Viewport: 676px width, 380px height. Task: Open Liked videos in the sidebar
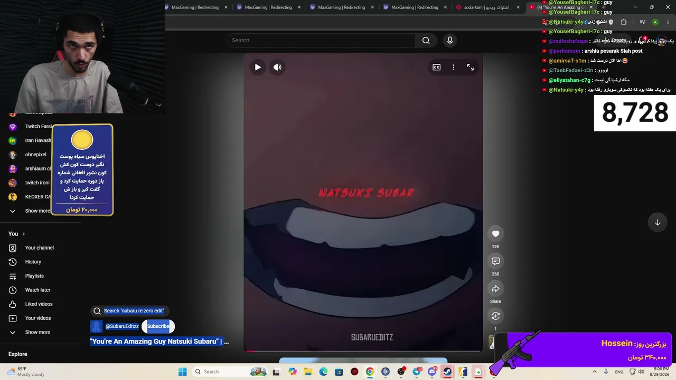click(x=39, y=304)
